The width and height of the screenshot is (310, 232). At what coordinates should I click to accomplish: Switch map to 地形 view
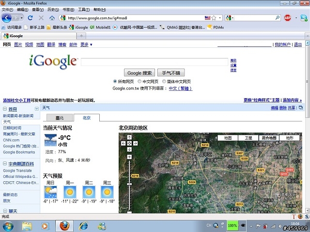[290, 138]
